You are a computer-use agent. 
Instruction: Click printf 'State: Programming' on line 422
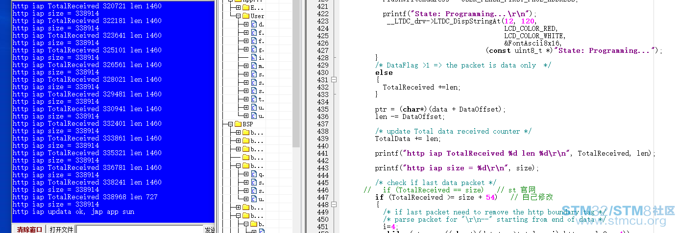pos(460,14)
